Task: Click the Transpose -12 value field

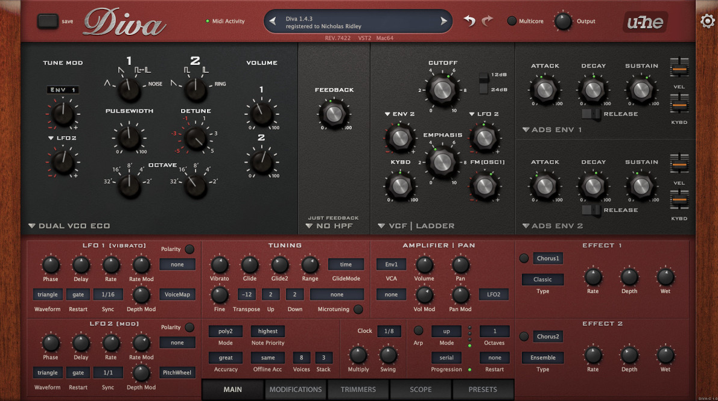Action: [246, 294]
